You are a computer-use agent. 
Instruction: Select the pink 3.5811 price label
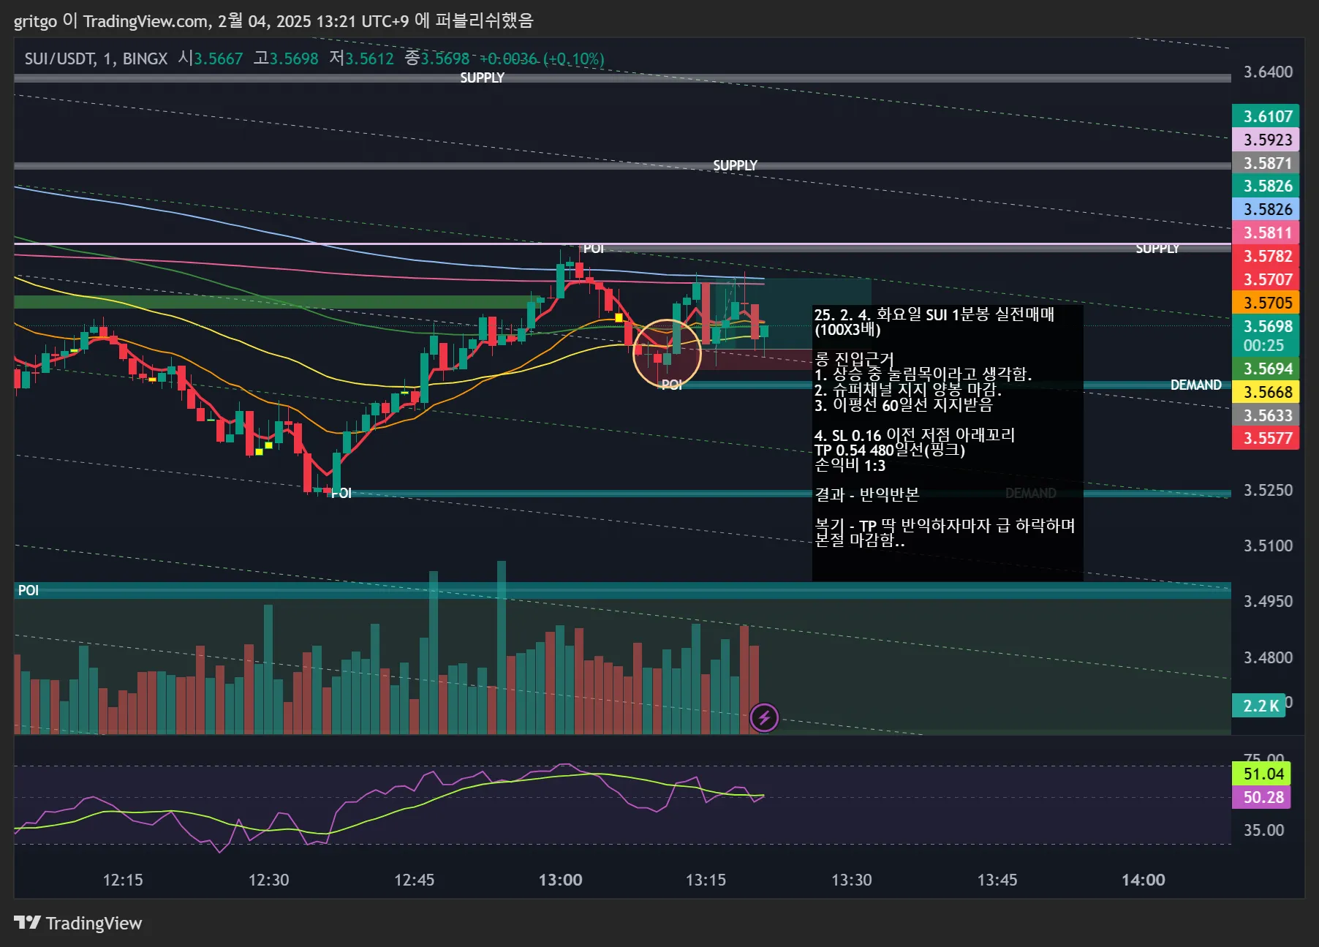point(1266,233)
